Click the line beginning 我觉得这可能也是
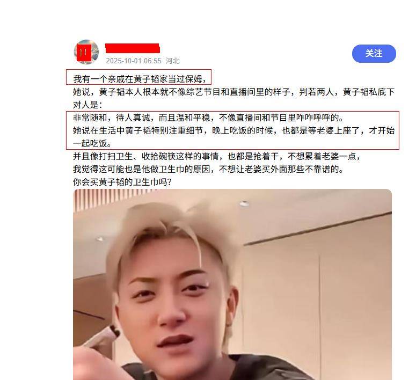 pos(208,169)
